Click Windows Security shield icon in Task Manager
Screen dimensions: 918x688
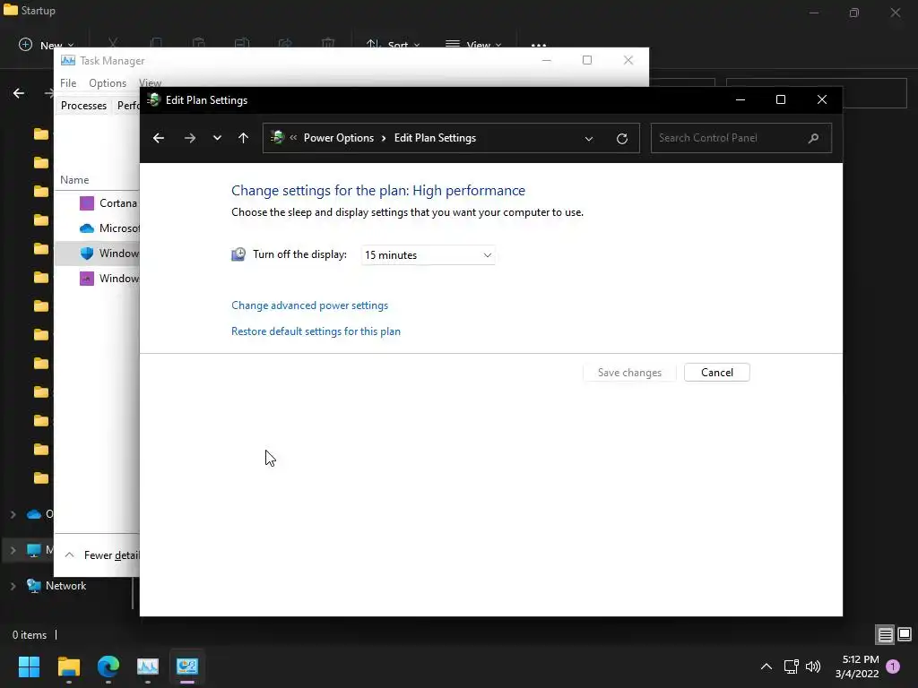87,254
